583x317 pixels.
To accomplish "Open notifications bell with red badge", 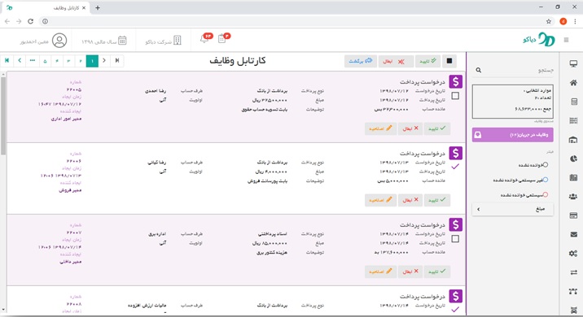I will (x=205, y=38).
